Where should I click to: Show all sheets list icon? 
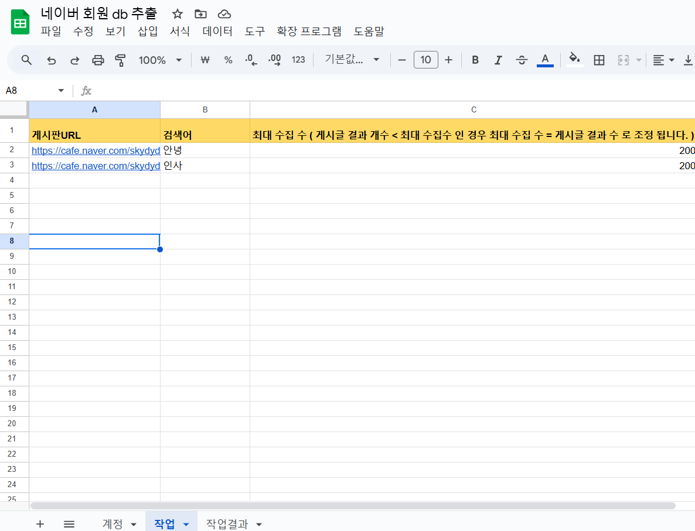(x=69, y=524)
